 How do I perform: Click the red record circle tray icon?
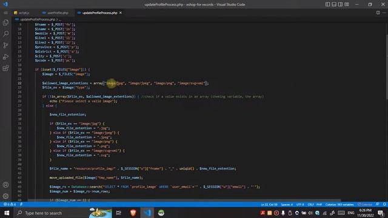276,213
